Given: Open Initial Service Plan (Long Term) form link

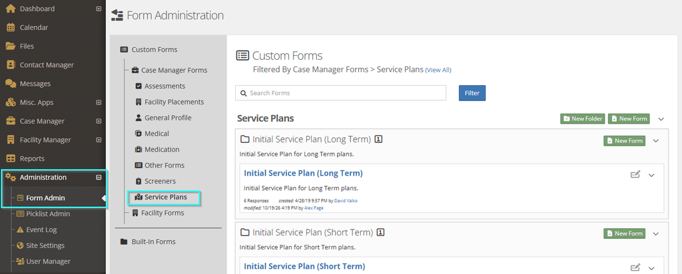Looking at the screenshot, I should click(303, 173).
